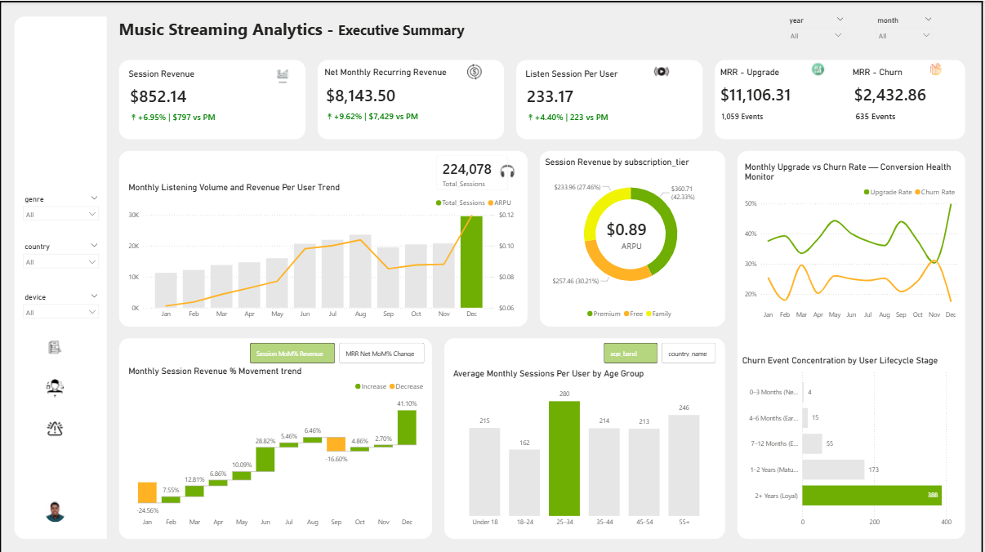Click the 233.17 listen session value
The height and width of the screenshot is (552, 985).
coord(550,96)
